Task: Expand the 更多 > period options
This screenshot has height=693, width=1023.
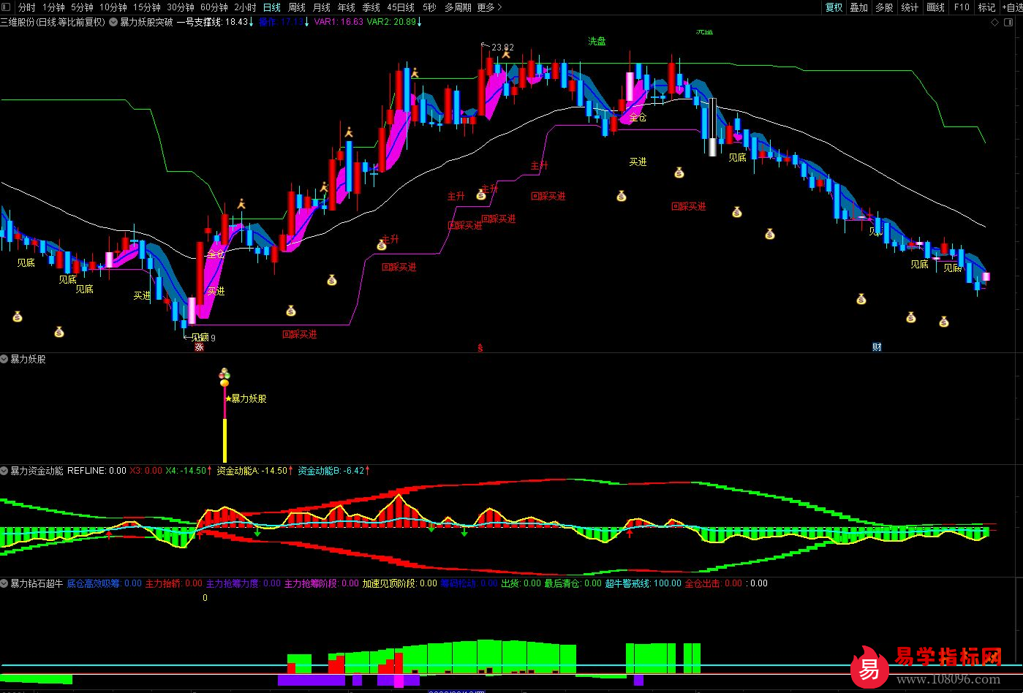Action: tap(490, 7)
